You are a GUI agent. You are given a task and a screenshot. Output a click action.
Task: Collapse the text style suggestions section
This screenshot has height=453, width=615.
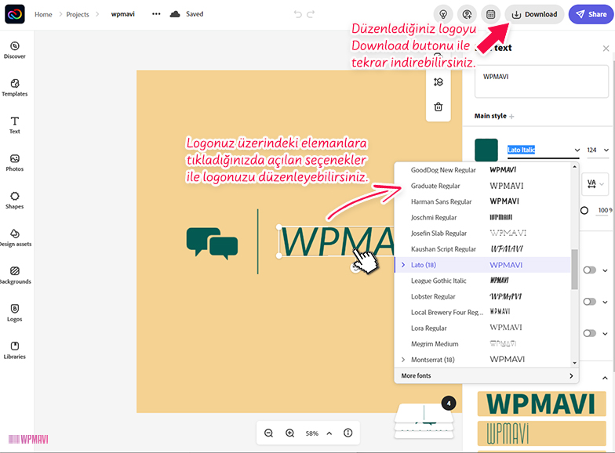(x=605, y=378)
